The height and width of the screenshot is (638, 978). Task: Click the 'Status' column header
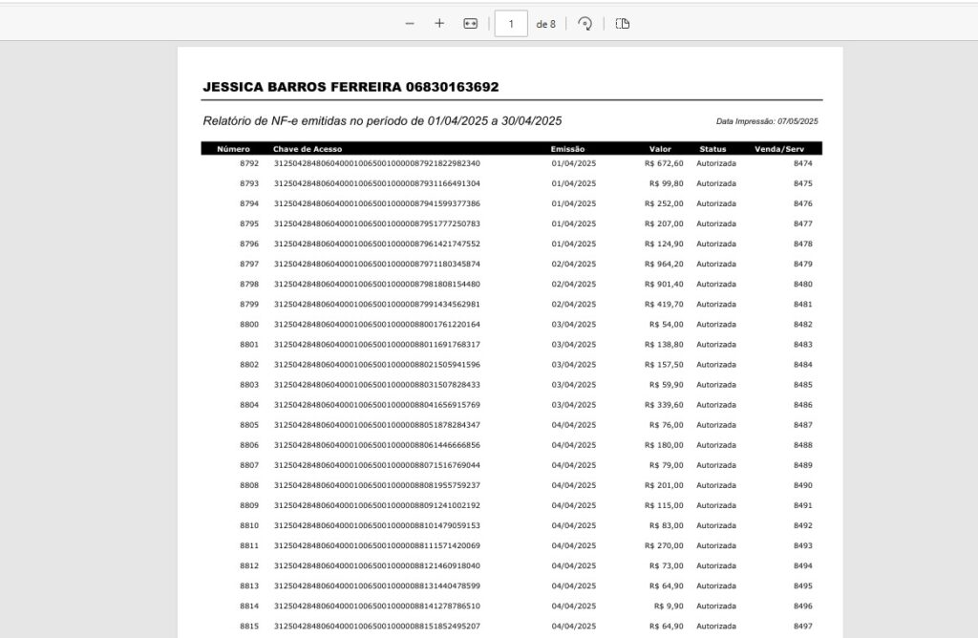tap(712, 149)
